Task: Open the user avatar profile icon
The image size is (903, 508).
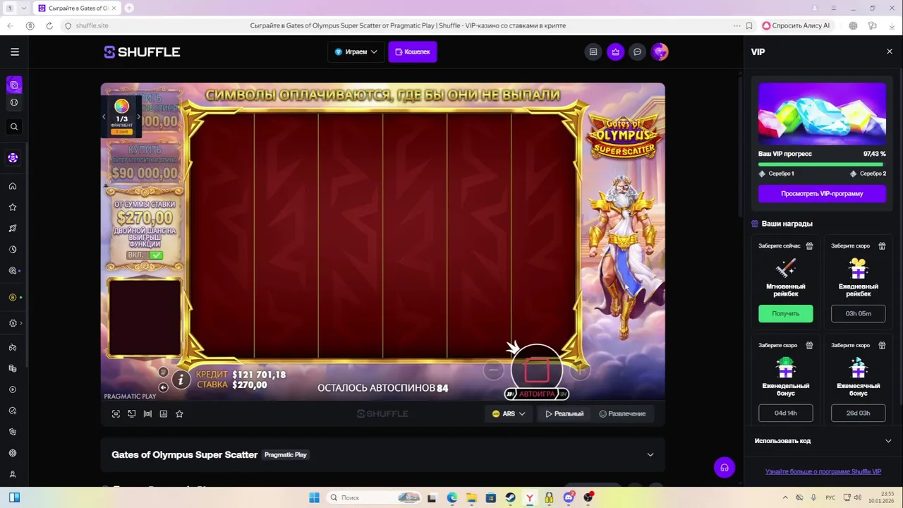Action: pyautogui.click(x=660, y=52)
